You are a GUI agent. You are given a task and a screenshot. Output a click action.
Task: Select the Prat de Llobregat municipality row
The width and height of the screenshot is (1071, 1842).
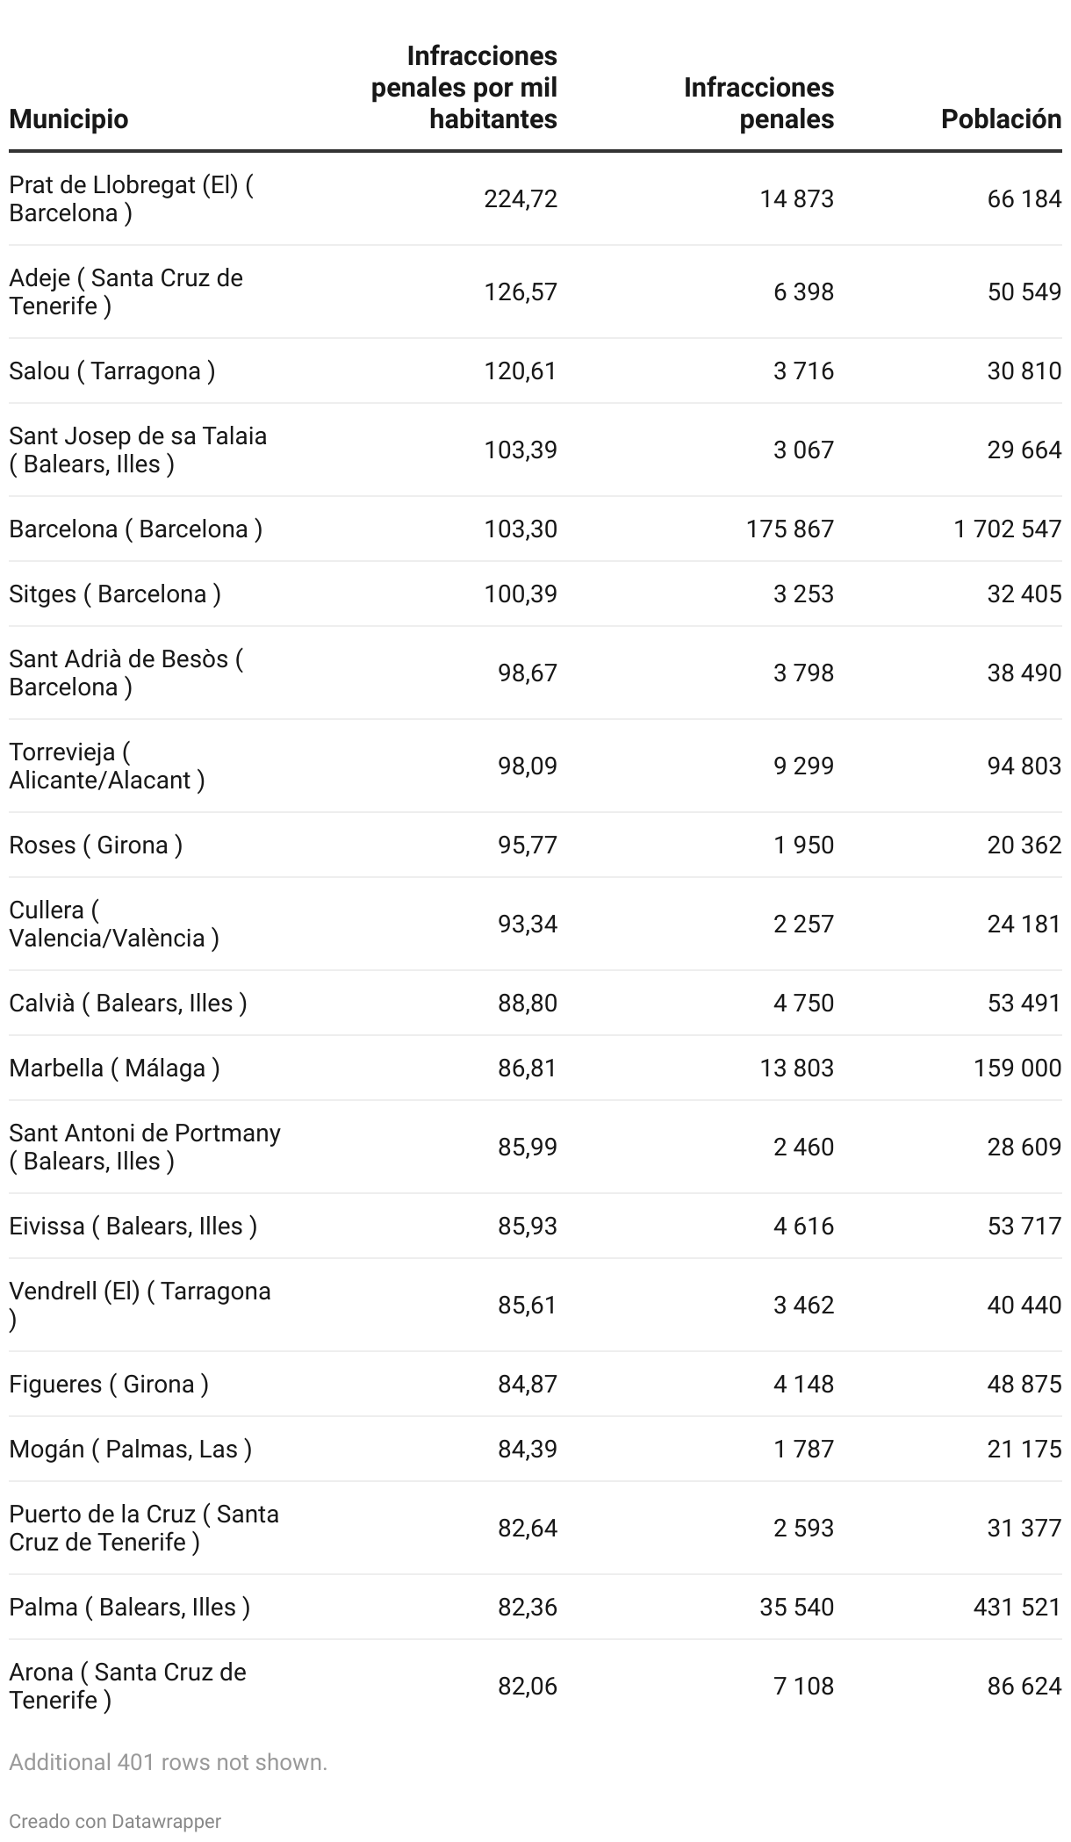tap(131, 199)
